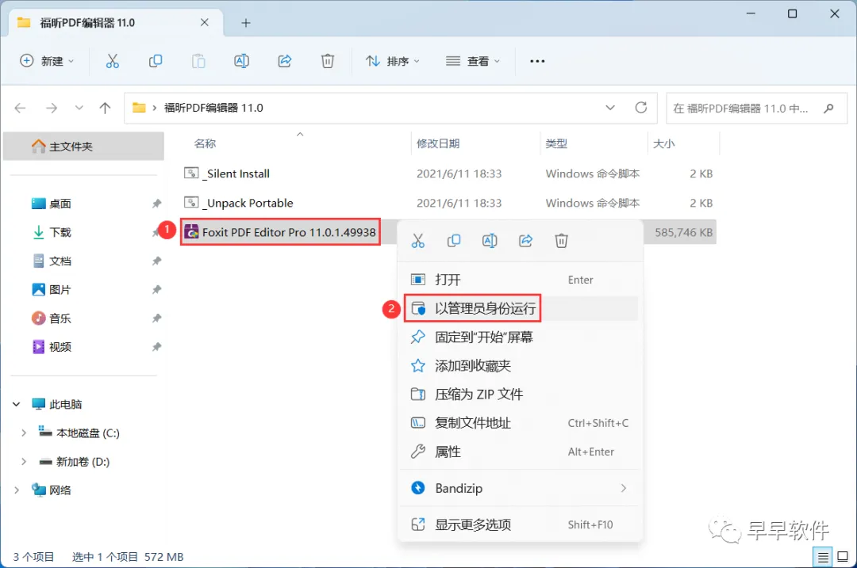Sort by the 大小 column header
This screenshot has width=857, height=568.
pyautogui.click(x=663, y=143)
